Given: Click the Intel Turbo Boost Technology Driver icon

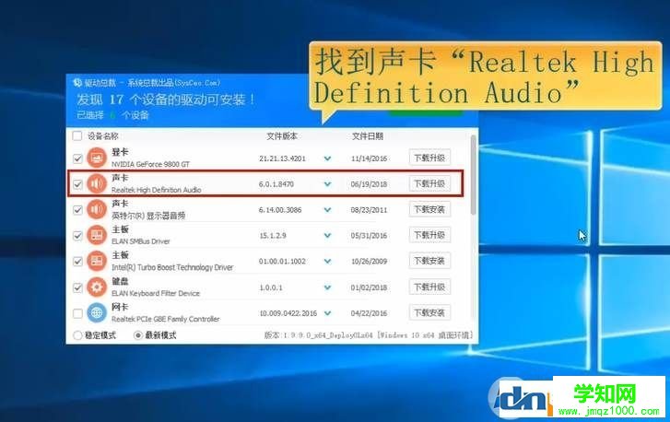Looking at the screenshot, I should 97,261.
